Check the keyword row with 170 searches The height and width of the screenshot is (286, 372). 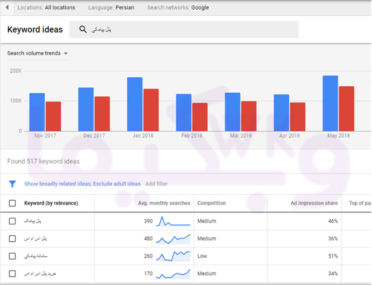coord(12,274)
